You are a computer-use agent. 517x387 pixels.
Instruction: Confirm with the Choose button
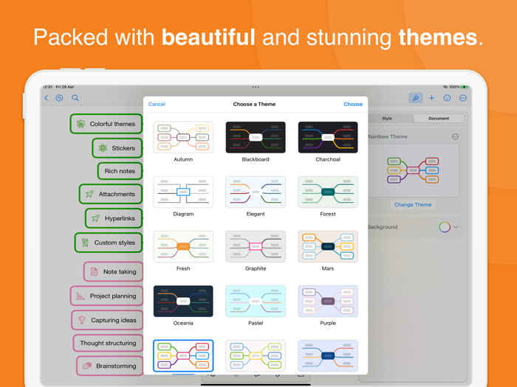(x=353, y=104)
